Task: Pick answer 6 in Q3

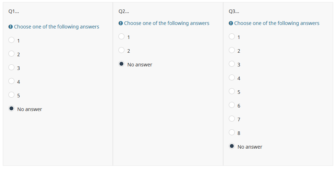Action: (232, 105)
